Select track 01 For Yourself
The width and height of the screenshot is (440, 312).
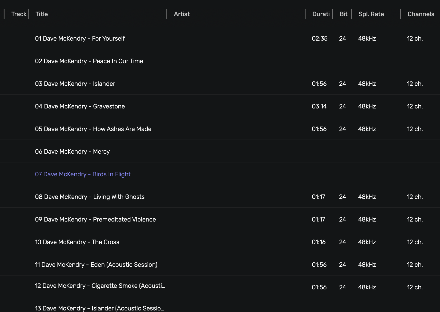pyautogui.click(x=220, y=38)
